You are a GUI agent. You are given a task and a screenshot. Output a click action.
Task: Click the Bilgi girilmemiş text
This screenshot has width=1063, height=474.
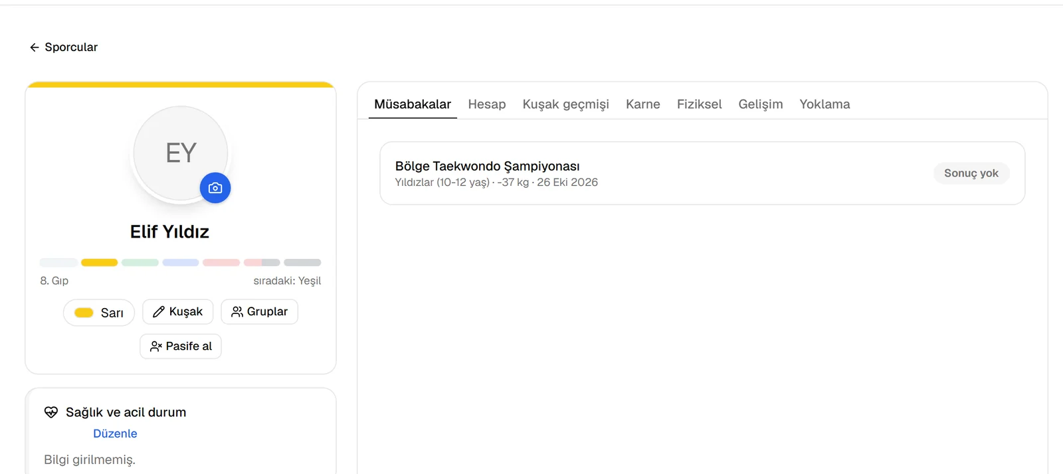tap(90, 460)
